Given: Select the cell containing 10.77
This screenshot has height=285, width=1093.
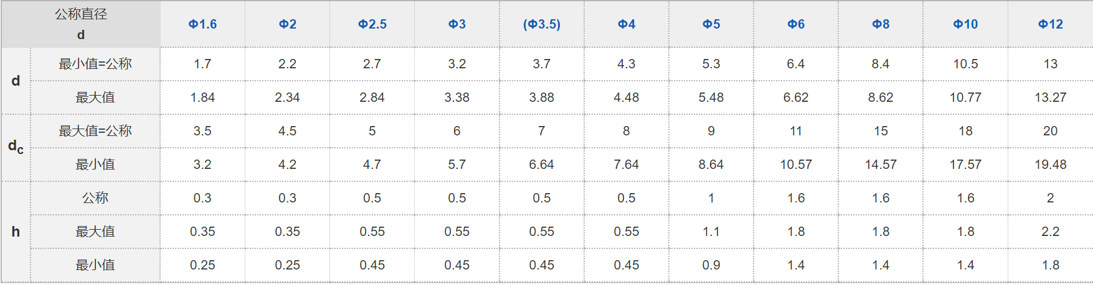Looking at the screenshot, I should (x=965, y=97).
